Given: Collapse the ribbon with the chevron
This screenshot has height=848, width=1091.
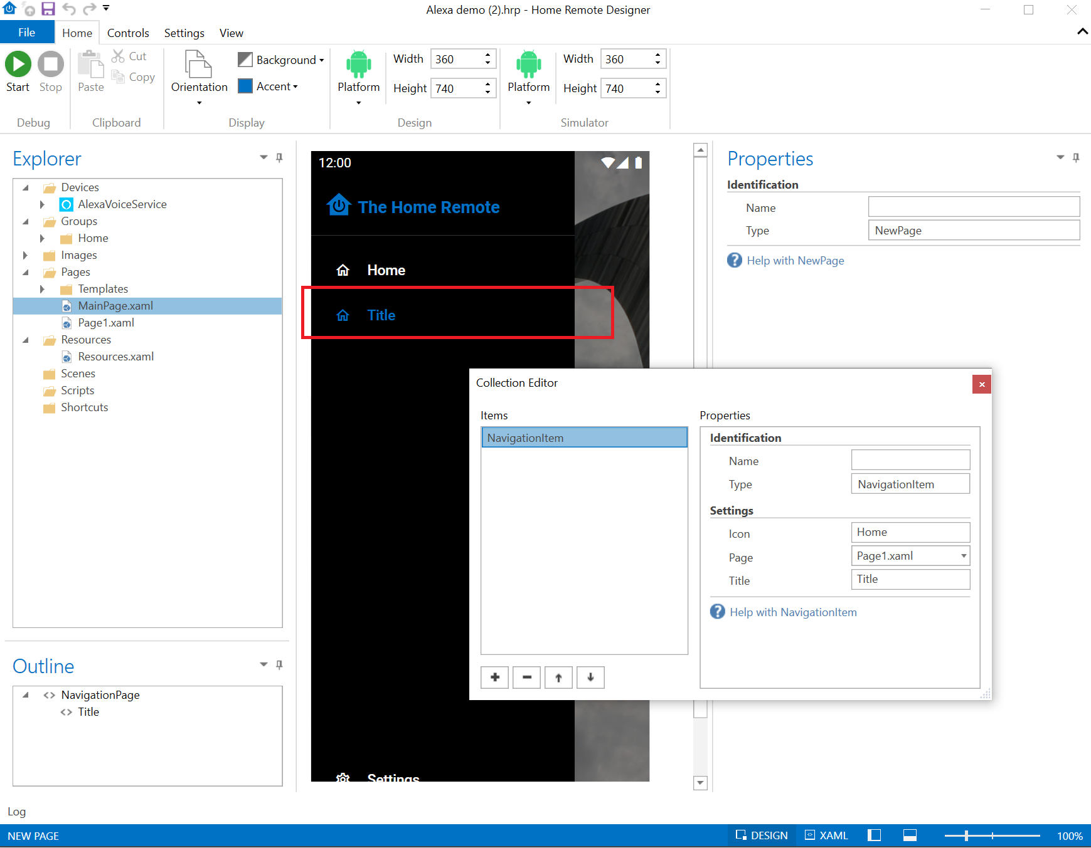Looking at the screenshot, I should [x=1082, y=31].
